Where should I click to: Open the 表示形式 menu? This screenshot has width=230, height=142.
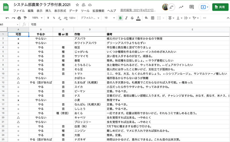click(60, 11)
